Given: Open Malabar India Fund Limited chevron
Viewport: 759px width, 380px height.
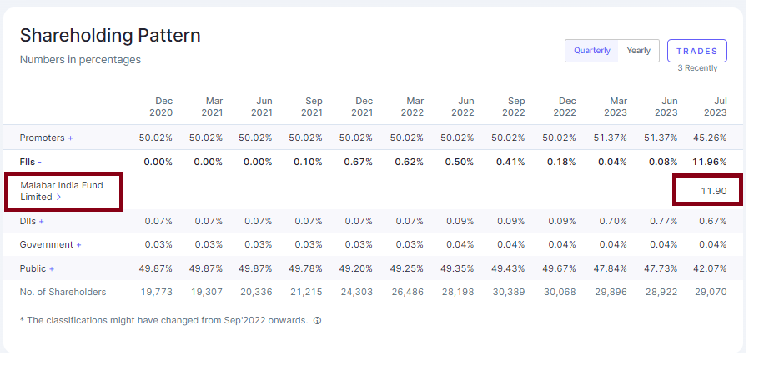Looking at the screenshot, I should point(58,197).
